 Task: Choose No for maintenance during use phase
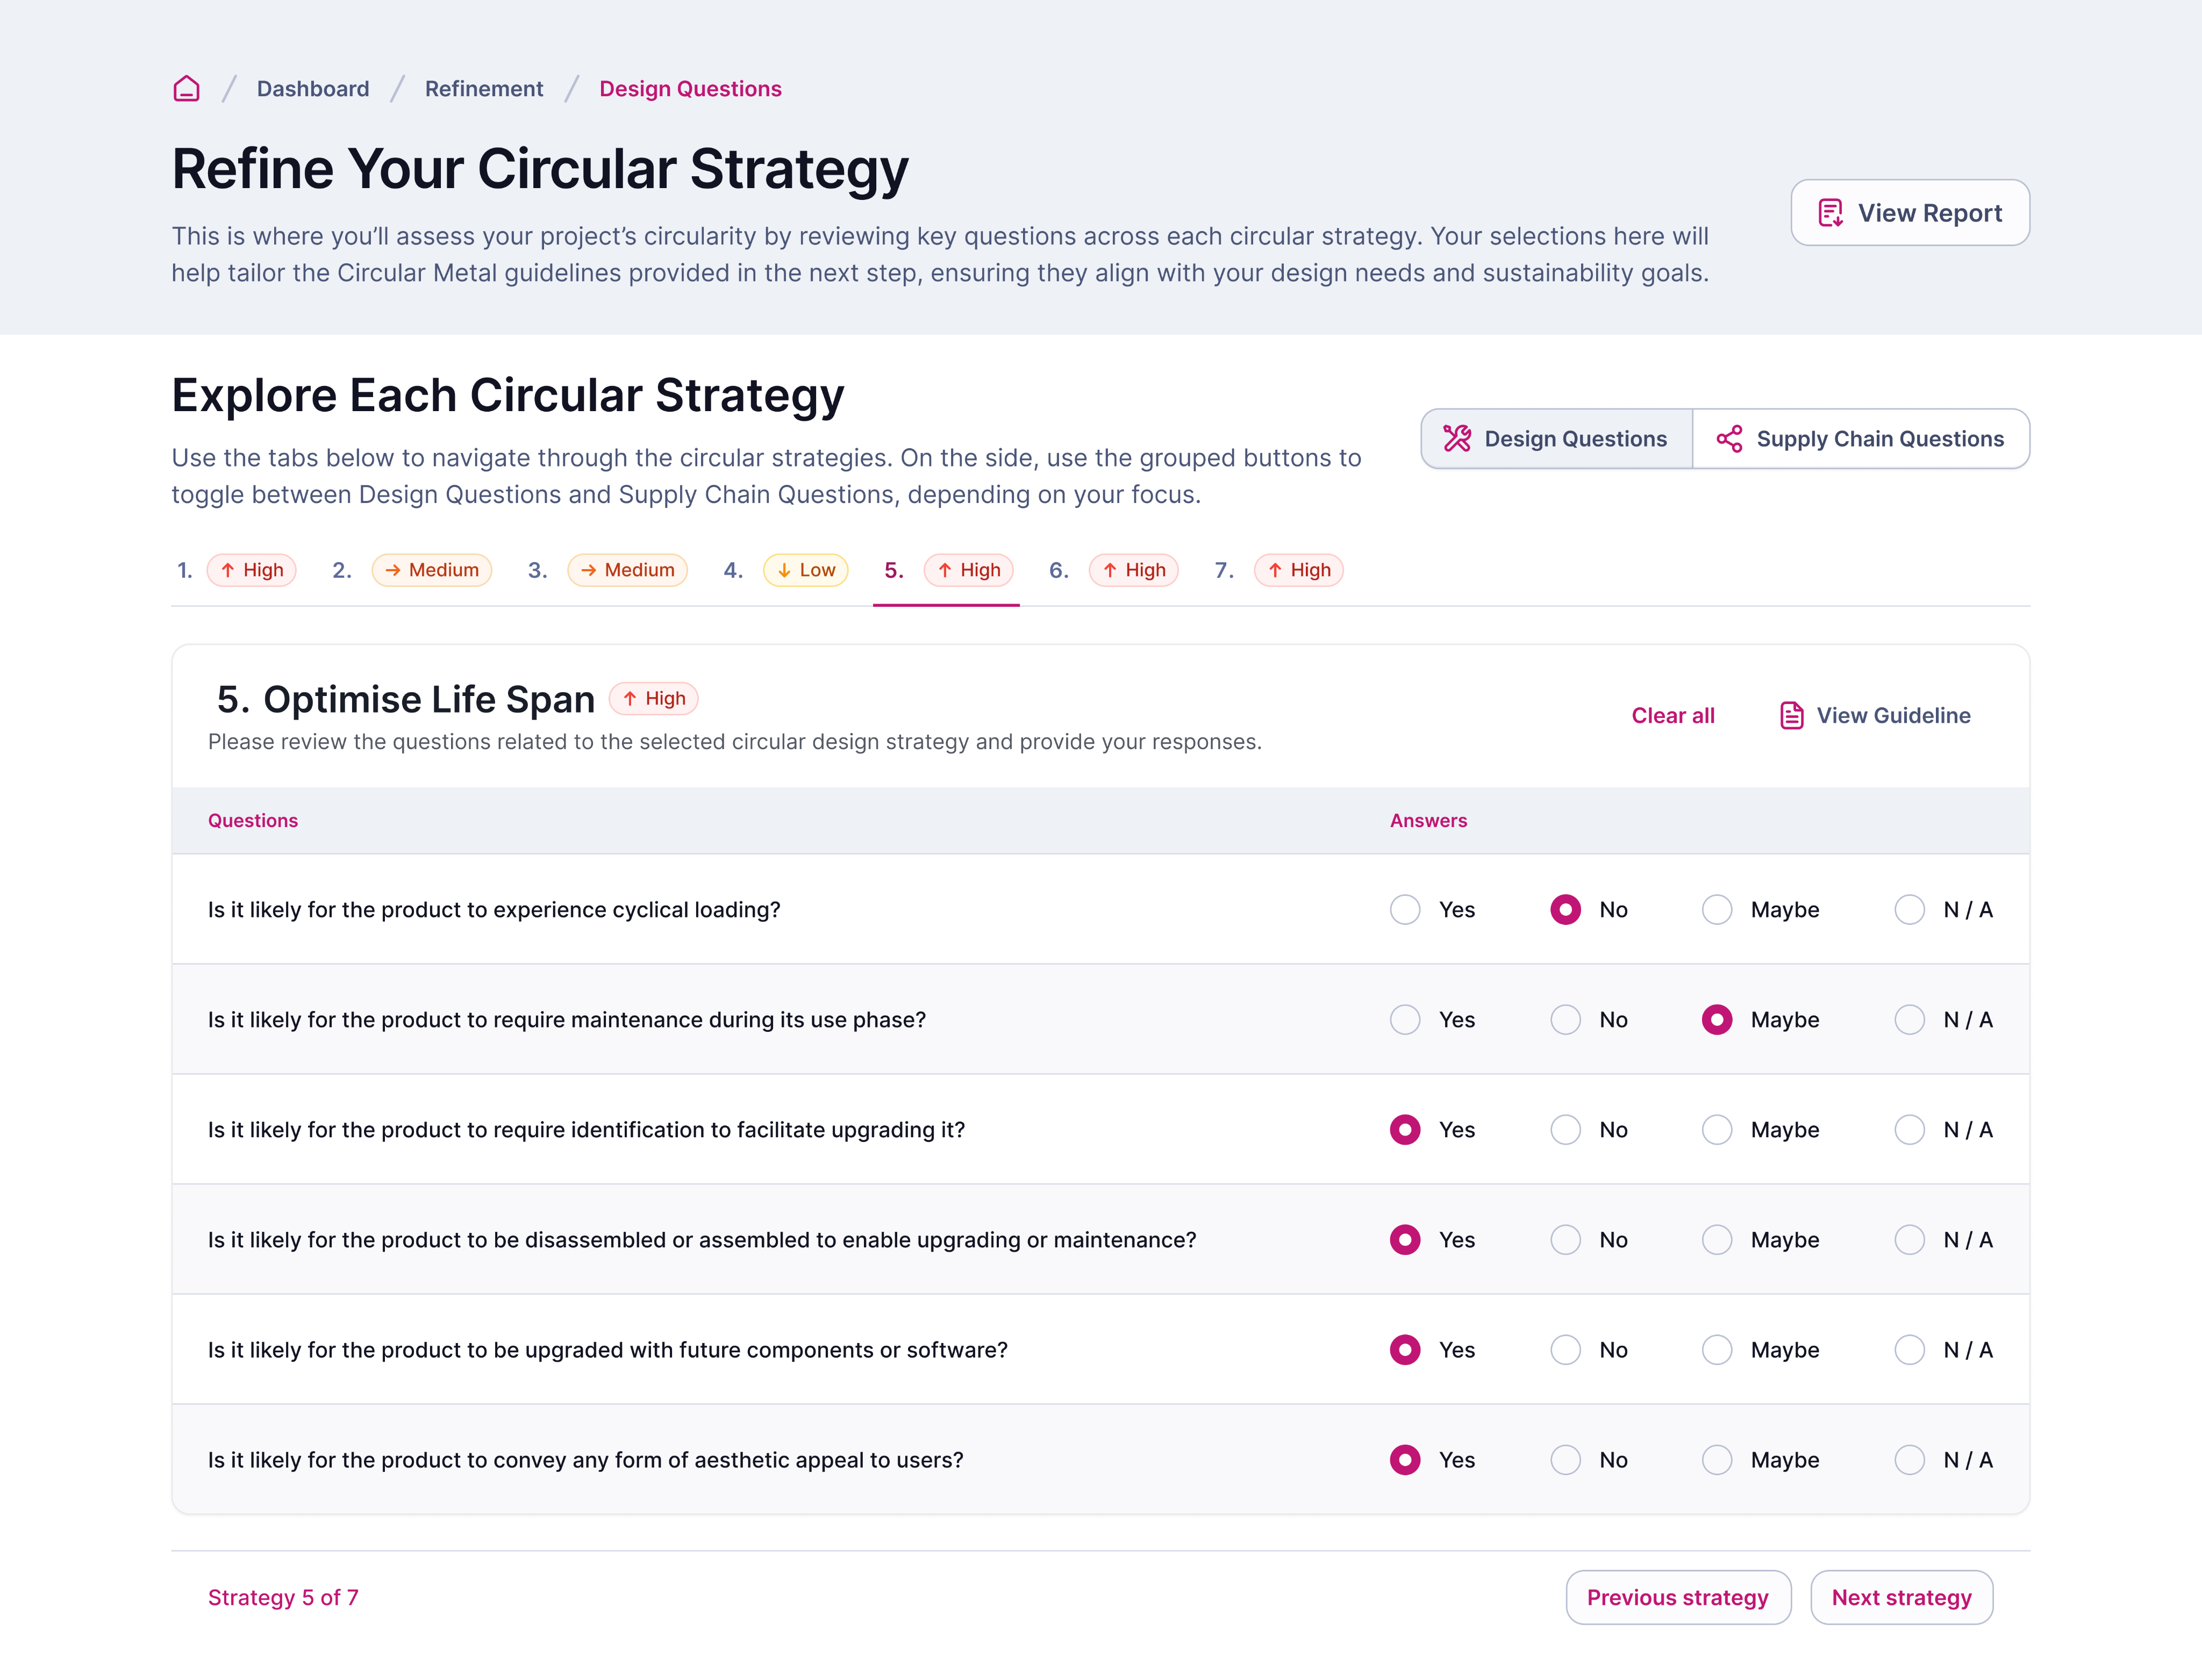(x=1565, y=1020)
